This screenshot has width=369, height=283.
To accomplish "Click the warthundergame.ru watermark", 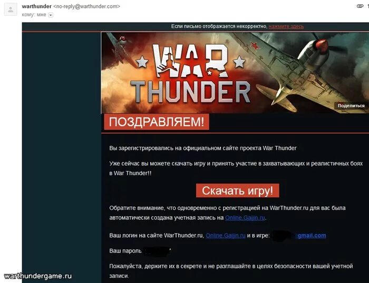I will tap(37, 276).
